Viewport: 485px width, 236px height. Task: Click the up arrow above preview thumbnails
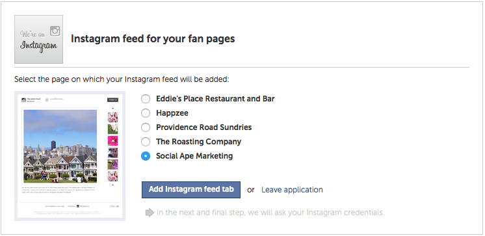(x=112, y=109)
